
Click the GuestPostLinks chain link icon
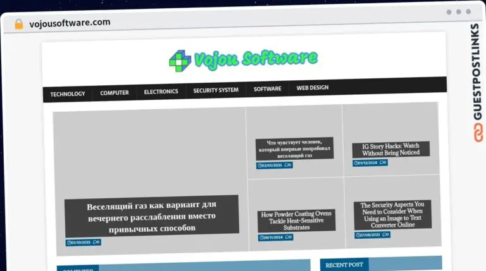coord(478,133)
